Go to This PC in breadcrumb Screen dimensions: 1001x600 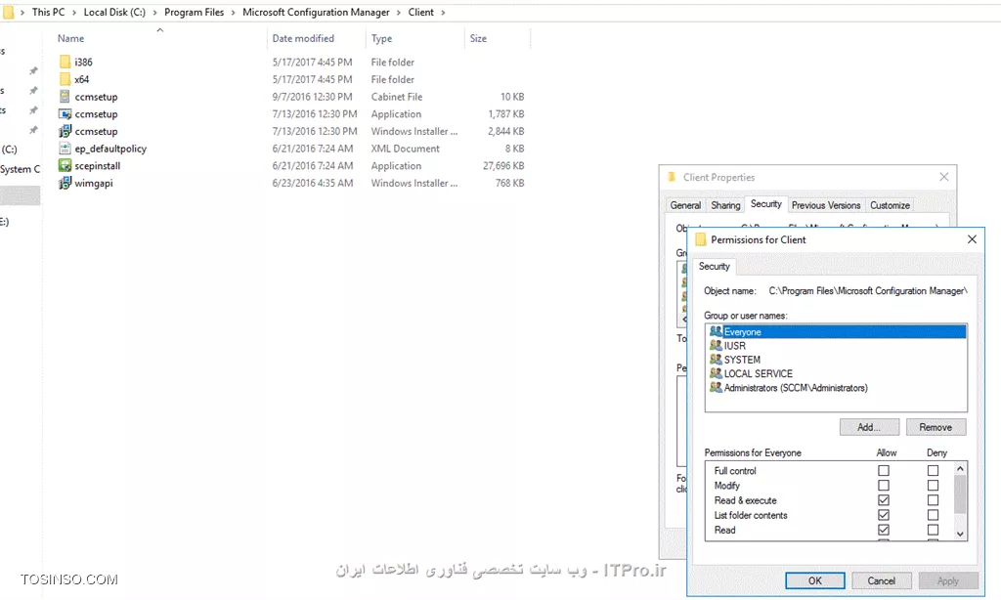coord(49,12)
